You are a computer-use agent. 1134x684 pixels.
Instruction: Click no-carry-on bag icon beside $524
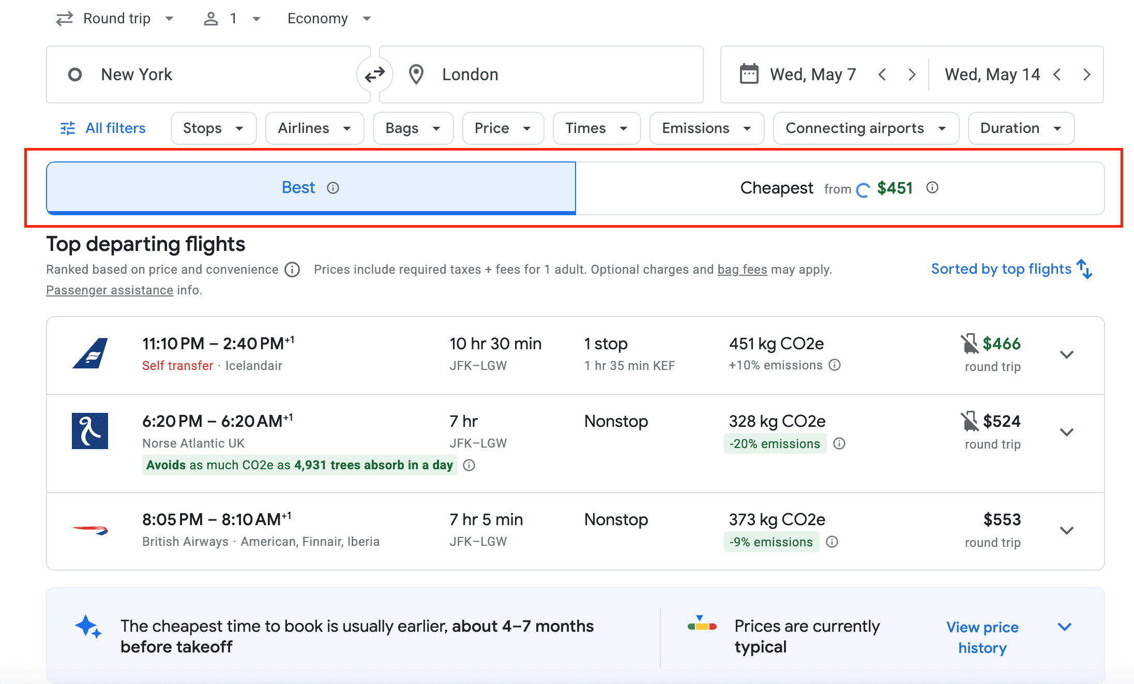(x=970, y=421)
